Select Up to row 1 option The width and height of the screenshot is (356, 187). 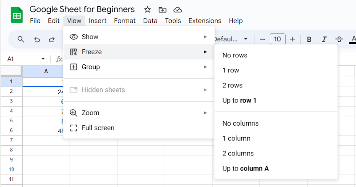tap(276, 101)
